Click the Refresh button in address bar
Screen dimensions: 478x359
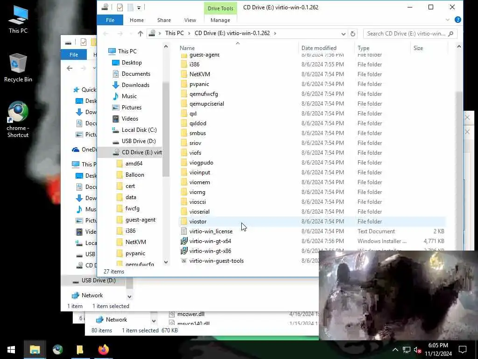(x=353, y=34)
